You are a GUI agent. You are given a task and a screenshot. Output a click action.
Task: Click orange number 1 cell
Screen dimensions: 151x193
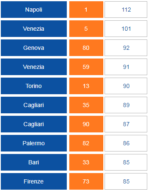coord(86,10)
